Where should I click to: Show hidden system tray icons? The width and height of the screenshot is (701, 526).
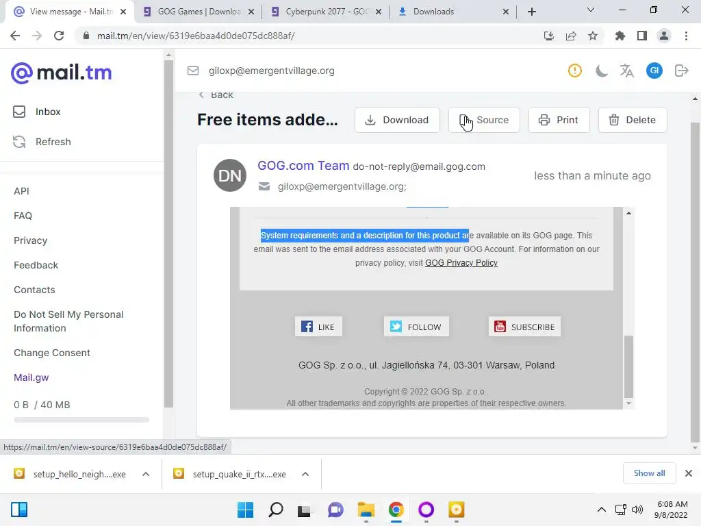coord(602,510)
